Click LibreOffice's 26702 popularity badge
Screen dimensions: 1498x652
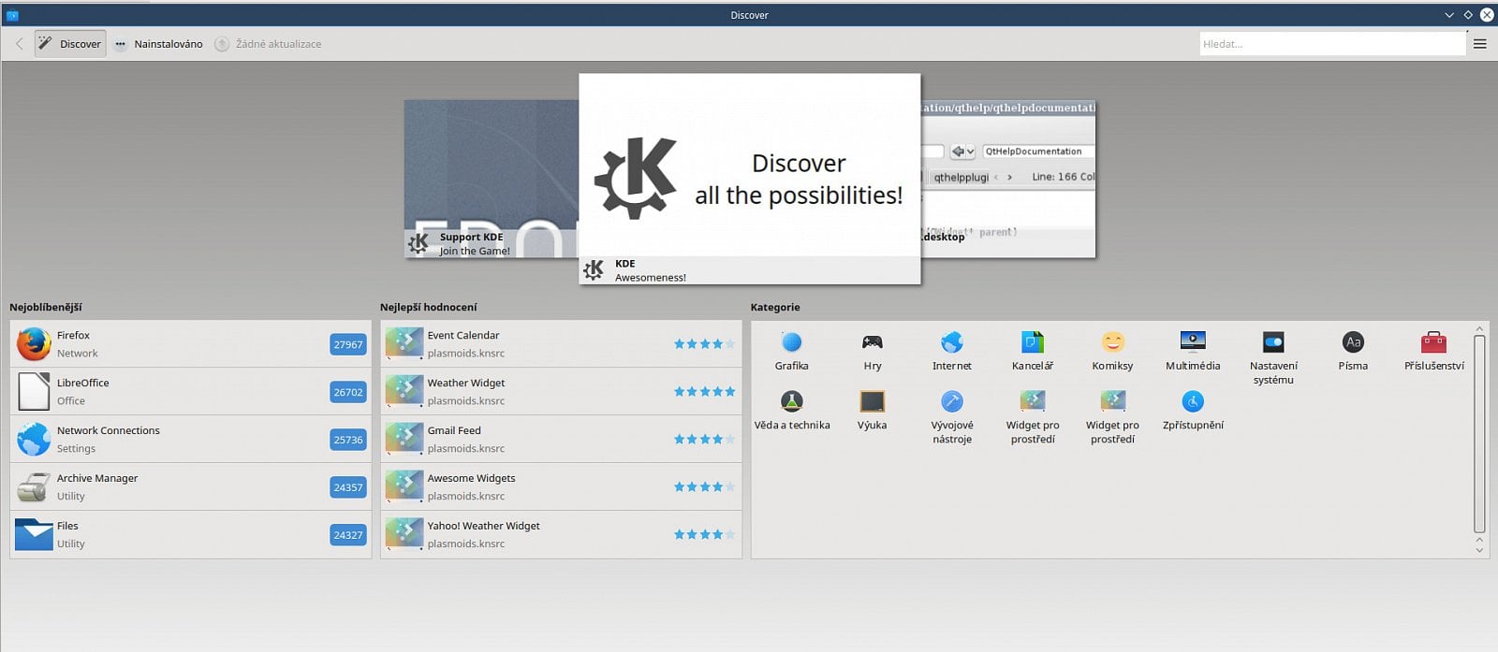[348, 392]
